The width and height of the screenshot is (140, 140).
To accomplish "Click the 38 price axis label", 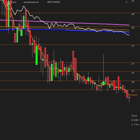I will coord(133,14).
